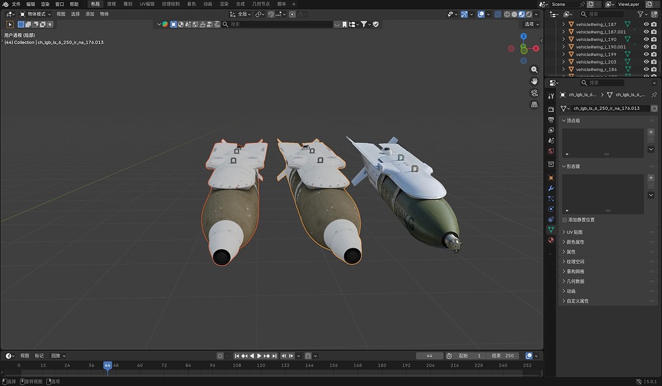
Task: Open the 渲染 menu in the top bar
Action: pyautogui.click(x=43, y=4)
